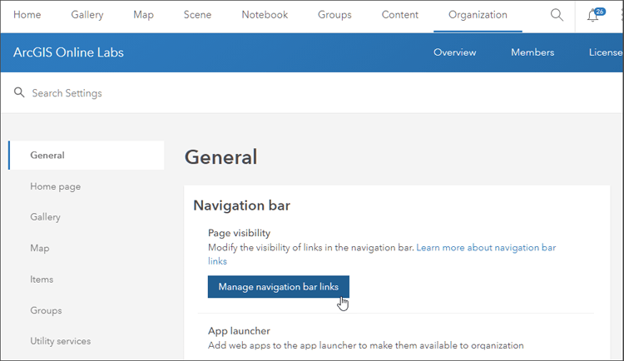624x361 pixels.
Task: Select General in settings sidebar
Action: 87,156
